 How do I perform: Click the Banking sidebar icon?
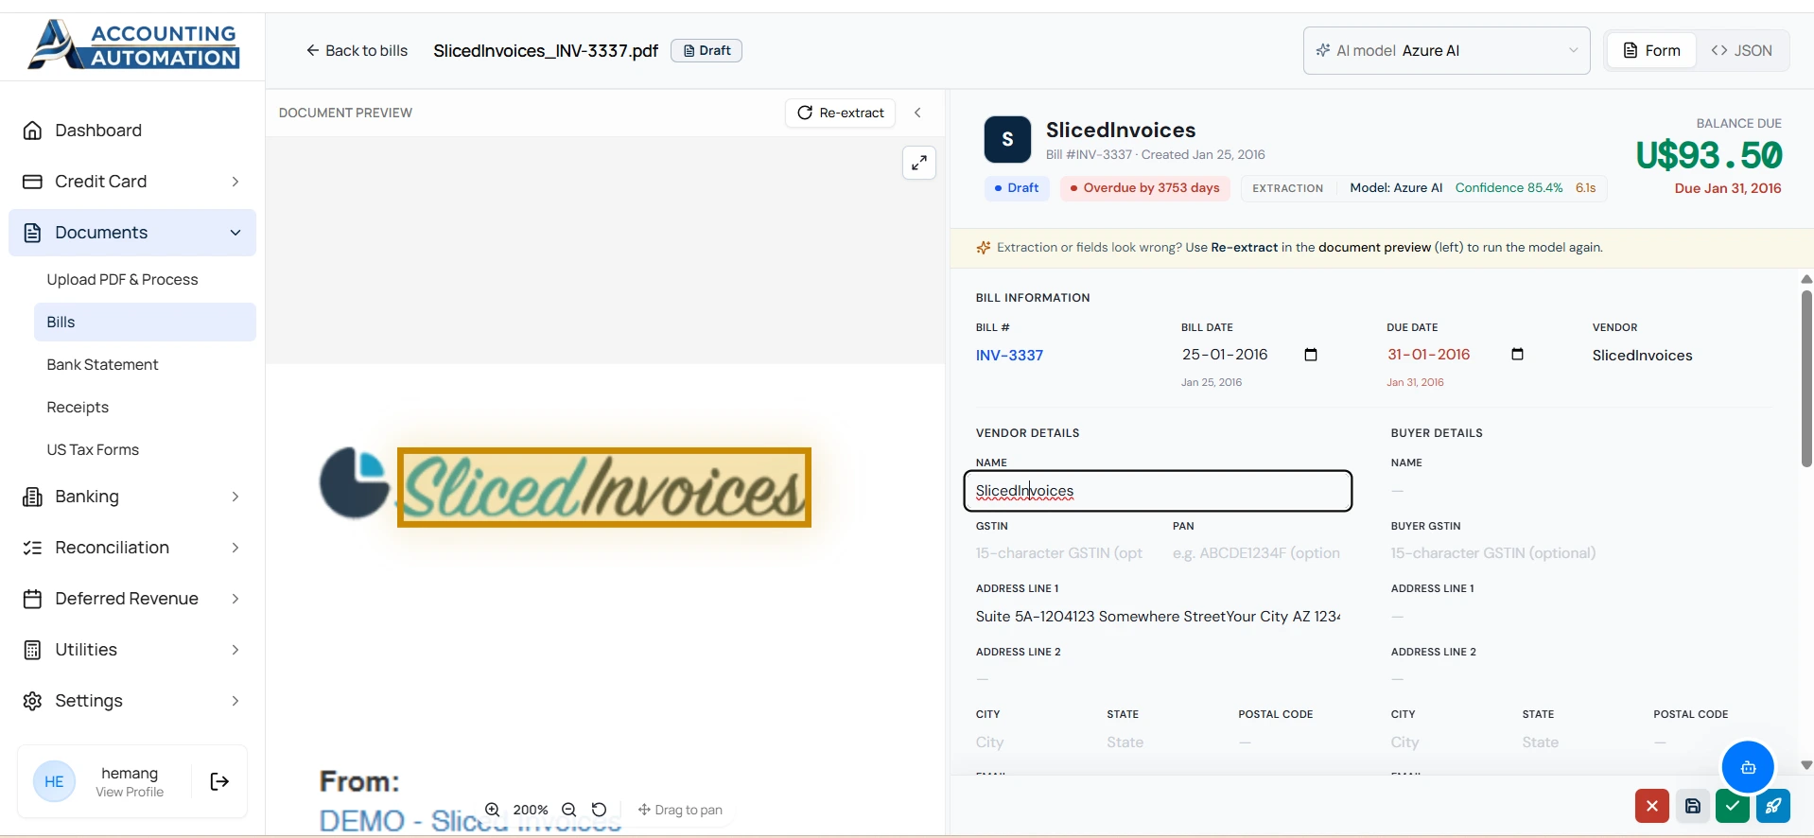32,497
